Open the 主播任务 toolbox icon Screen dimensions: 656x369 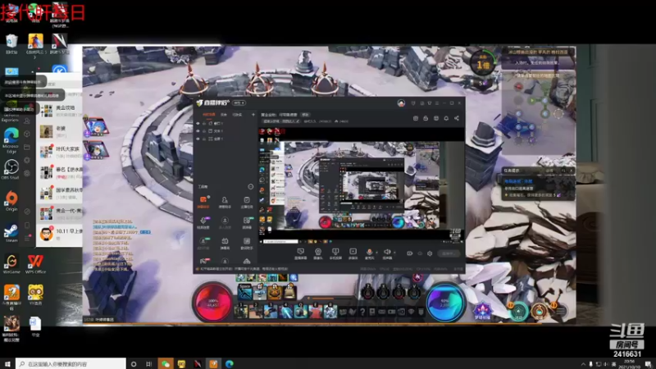click(x=247, y=202)
